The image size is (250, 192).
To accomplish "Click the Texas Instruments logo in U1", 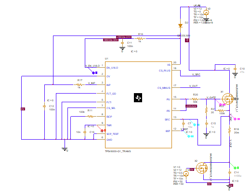I will 138,97.
